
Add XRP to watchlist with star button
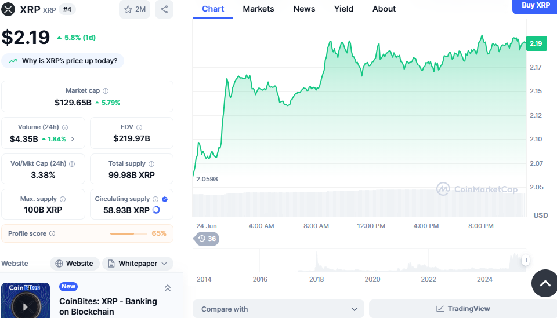pyautogui.click(x=135, y=9)
